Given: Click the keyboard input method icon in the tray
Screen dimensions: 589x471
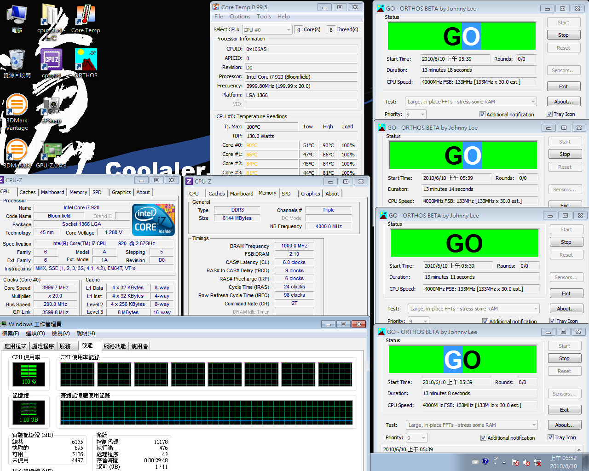Looking at the screenshot, I should tap(475, 462).
